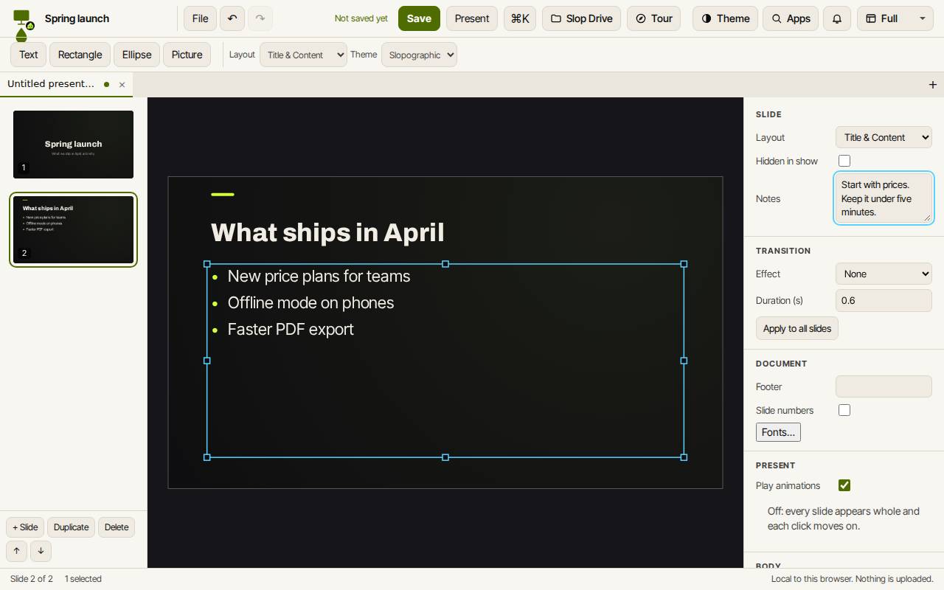Image resolution: width=944 pixels, height=590 pixels.
Task: Open notifications bell
Action: point(837,18)
